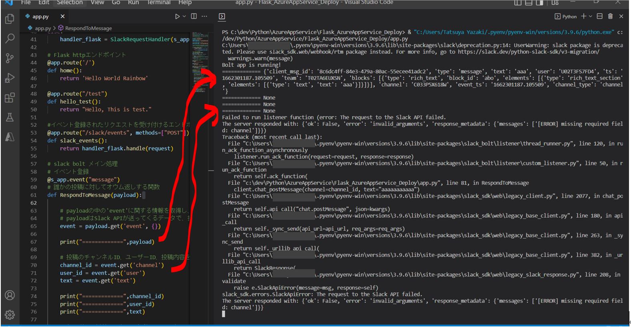Toggle primary side bar layout button
The width and height of the screenshot is (631, 328).
tap(518, 3)
